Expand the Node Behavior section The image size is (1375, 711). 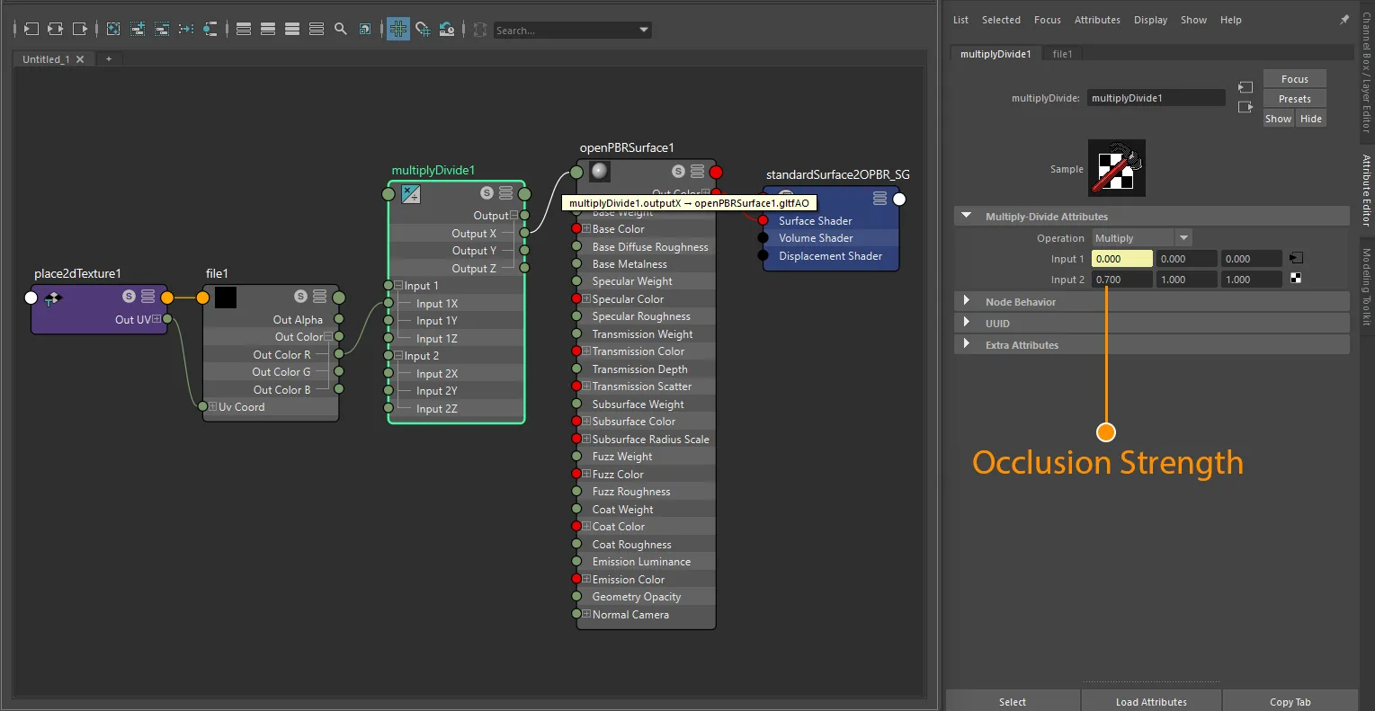pos(967,301)
